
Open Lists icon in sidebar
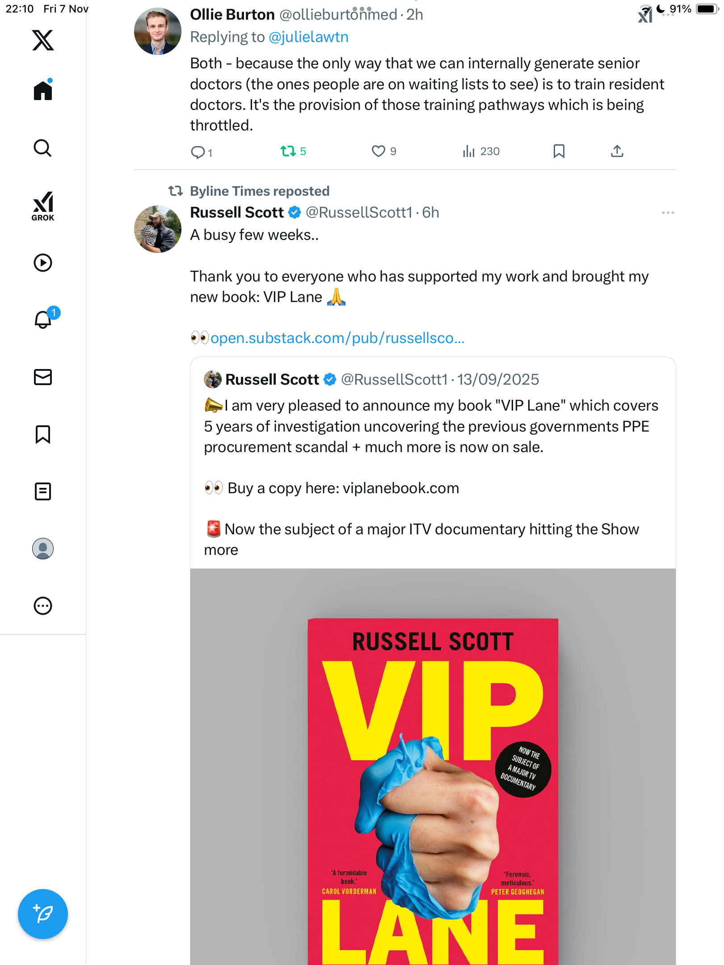coord(43,491)
